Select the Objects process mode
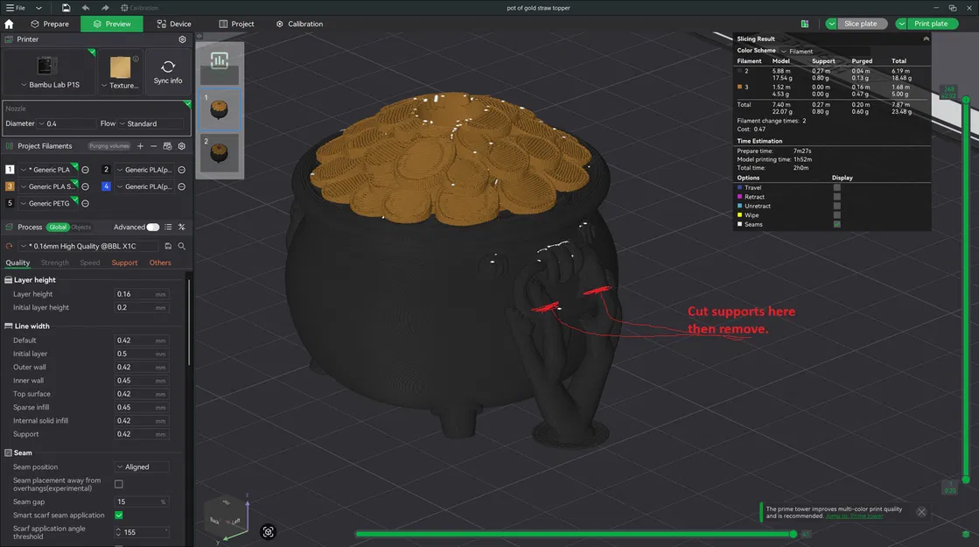Image resolution: width=979 pixels, height=547 pixels. click(81, 228)
